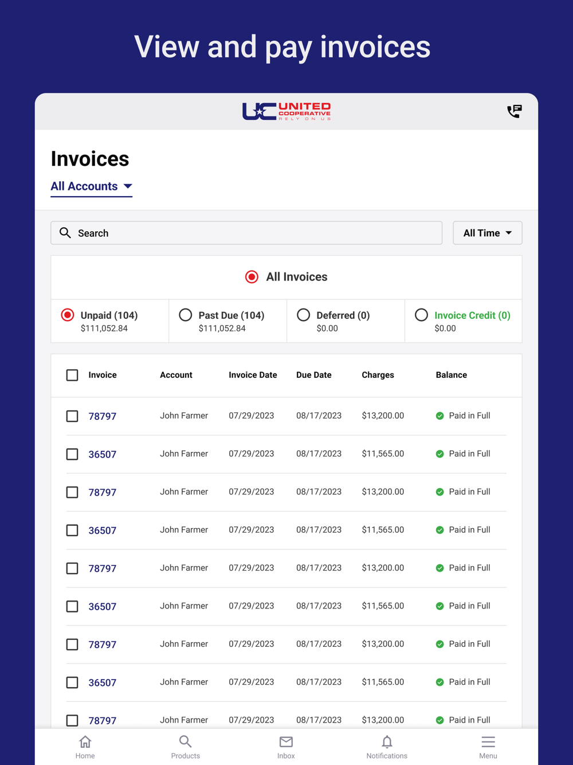Viewport: 573px width, 765px height.
Task: Click the $111,052.84 amount under Past Due
Action: [222, 329]
